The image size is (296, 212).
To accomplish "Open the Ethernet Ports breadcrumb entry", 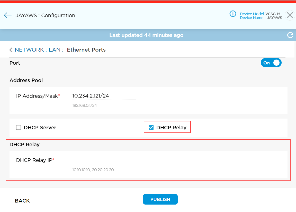I will (86, 50).
